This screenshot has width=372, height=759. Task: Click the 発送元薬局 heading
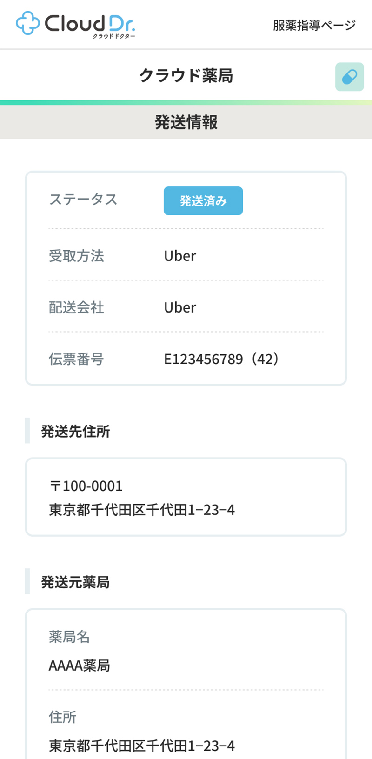[x=75, y=582]
